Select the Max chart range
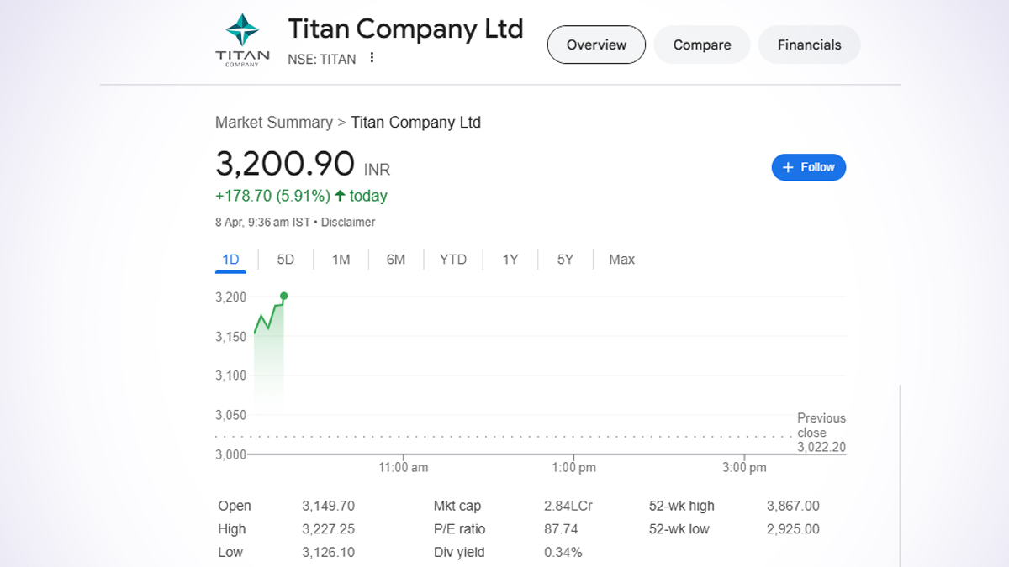The width and height of the screenshot is (1009, 567). 621,260
